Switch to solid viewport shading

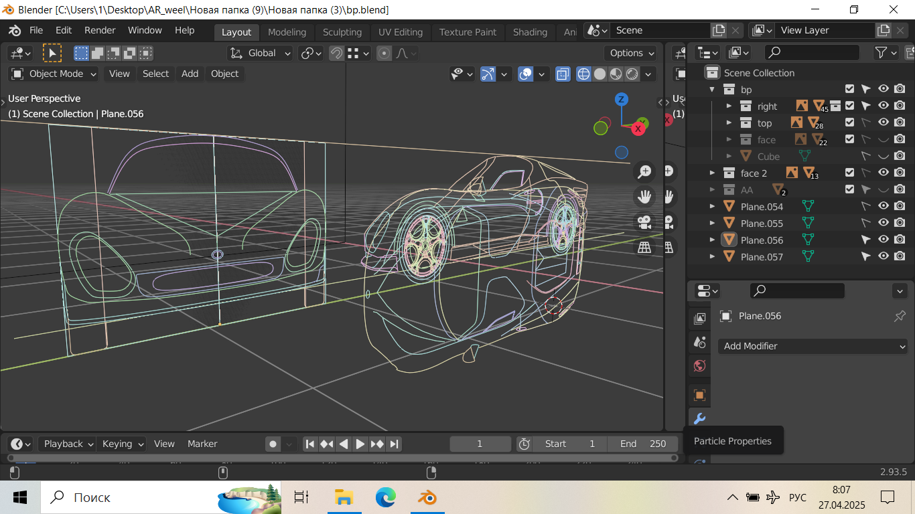pos(600,74)
